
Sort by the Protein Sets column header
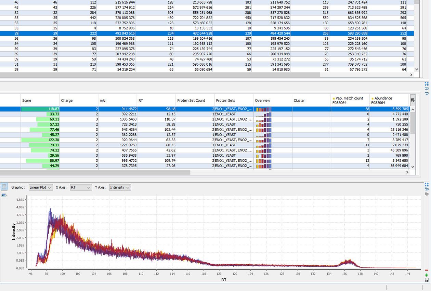(234, 101)
